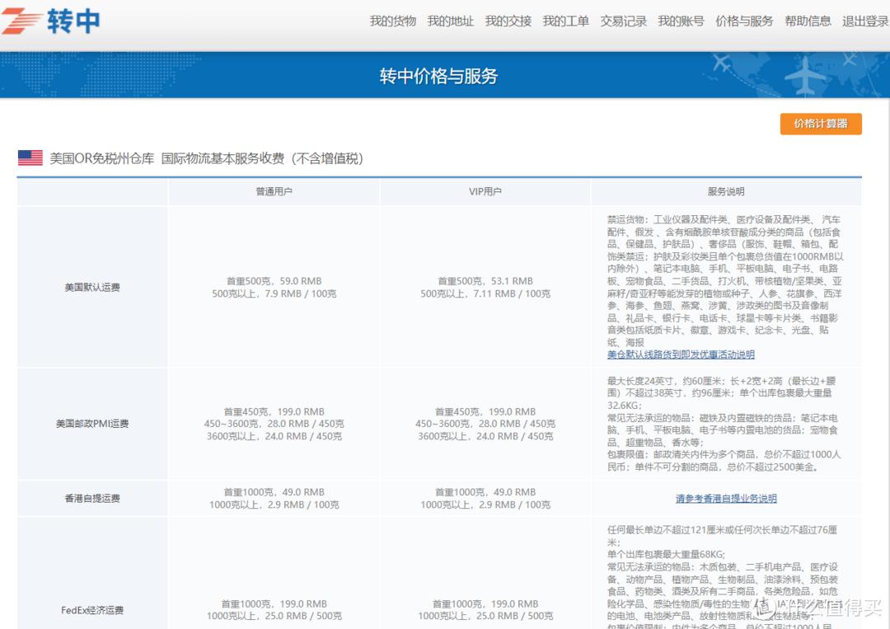Click the VIP用户 column header
The image size is (890, 629).
pyautogui.click(x=485, y=191)
